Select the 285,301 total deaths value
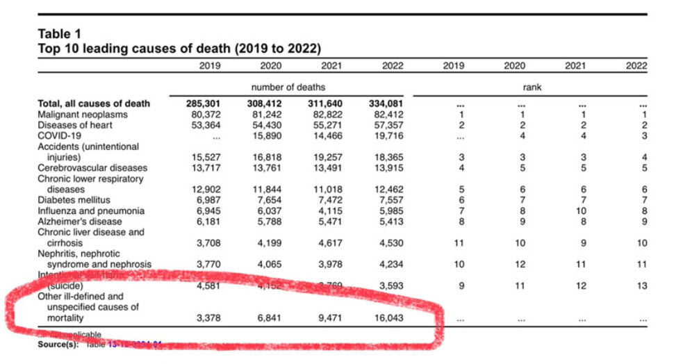The image size is (683, 364). point(201,104)
